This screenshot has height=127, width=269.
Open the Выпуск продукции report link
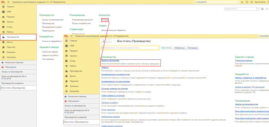tap(110, 60)
